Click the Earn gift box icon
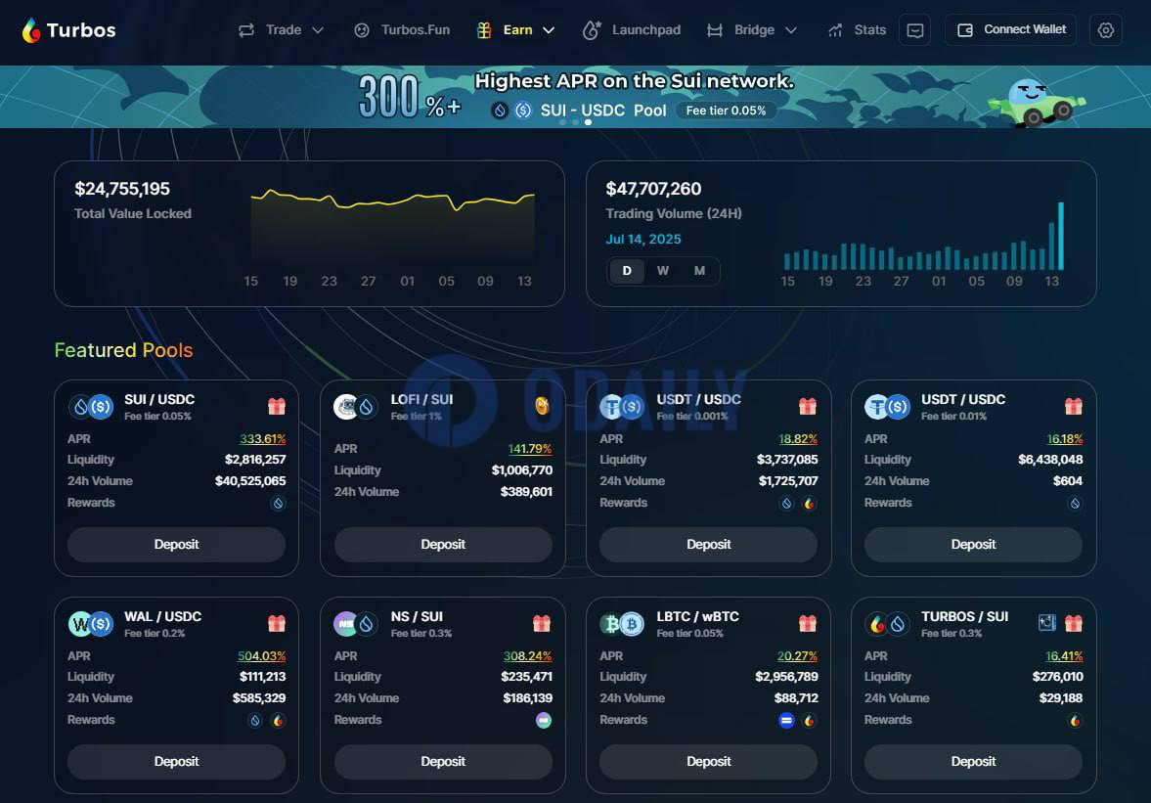 (484, 30)
